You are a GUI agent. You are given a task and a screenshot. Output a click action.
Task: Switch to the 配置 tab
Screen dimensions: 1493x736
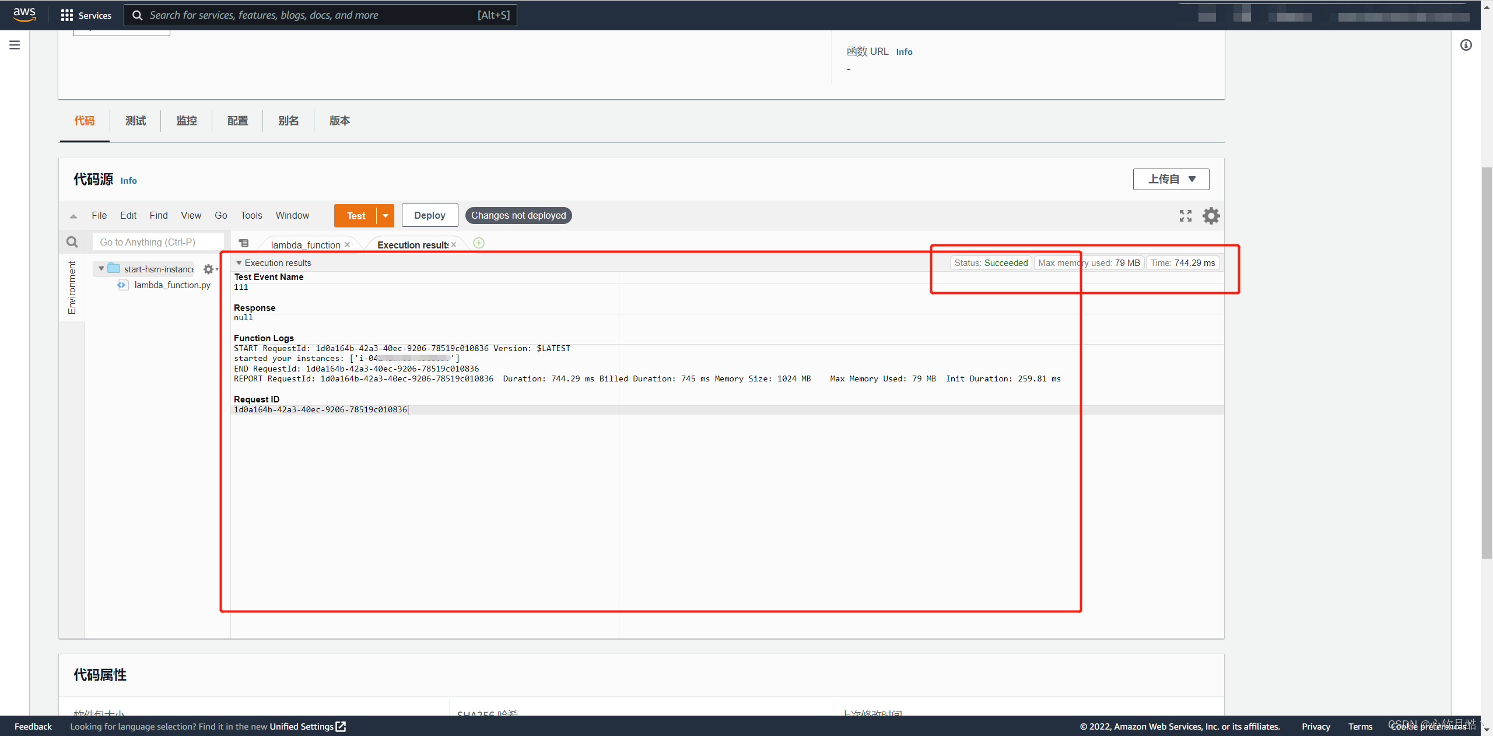[x=237, y=121]
